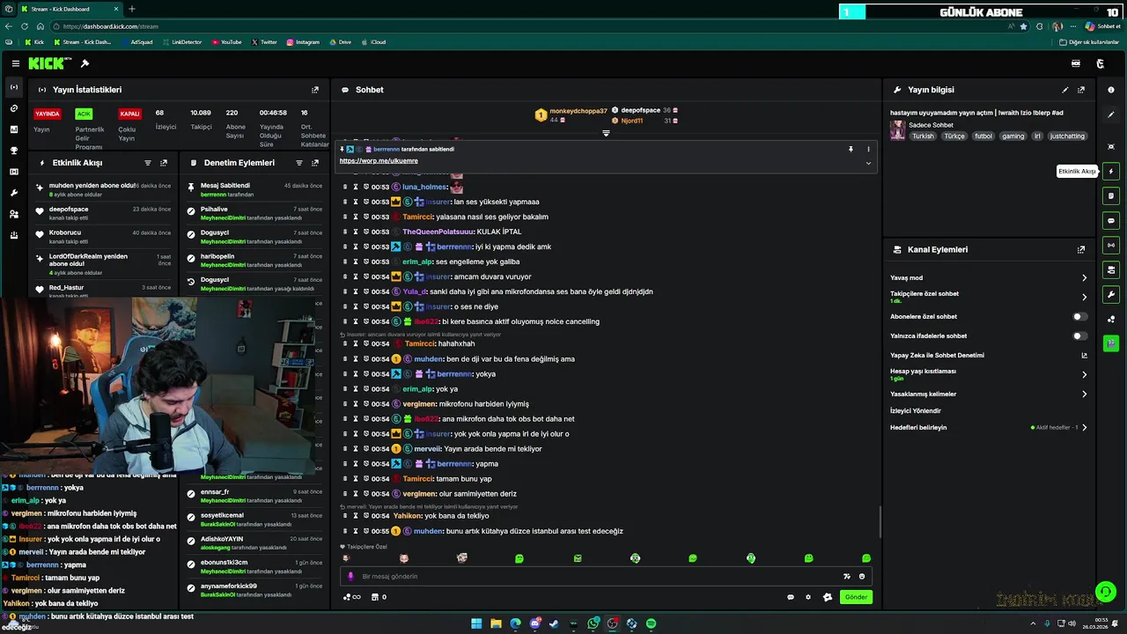Open the pinned message three-dot menu
The image size is (1127, 634).
(868, 150)
